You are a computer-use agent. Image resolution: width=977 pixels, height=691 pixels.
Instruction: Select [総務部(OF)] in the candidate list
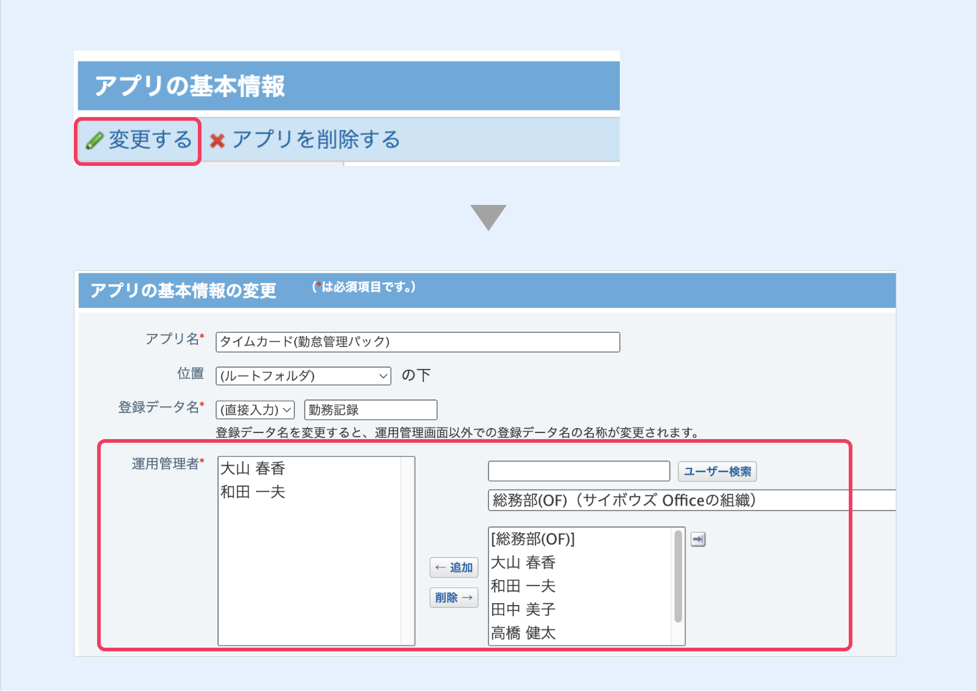pyautogui.click(x=533, y=539)
